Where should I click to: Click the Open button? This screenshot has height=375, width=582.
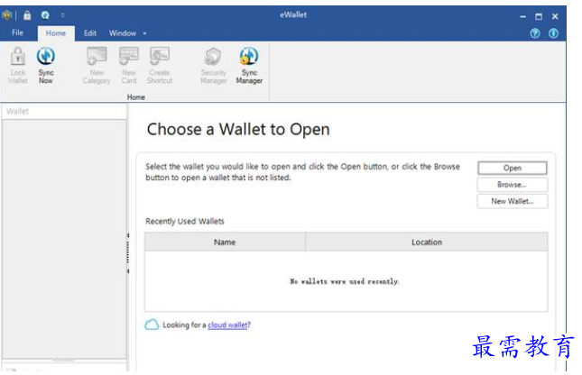pyautogui.click(x=513, y=168)
